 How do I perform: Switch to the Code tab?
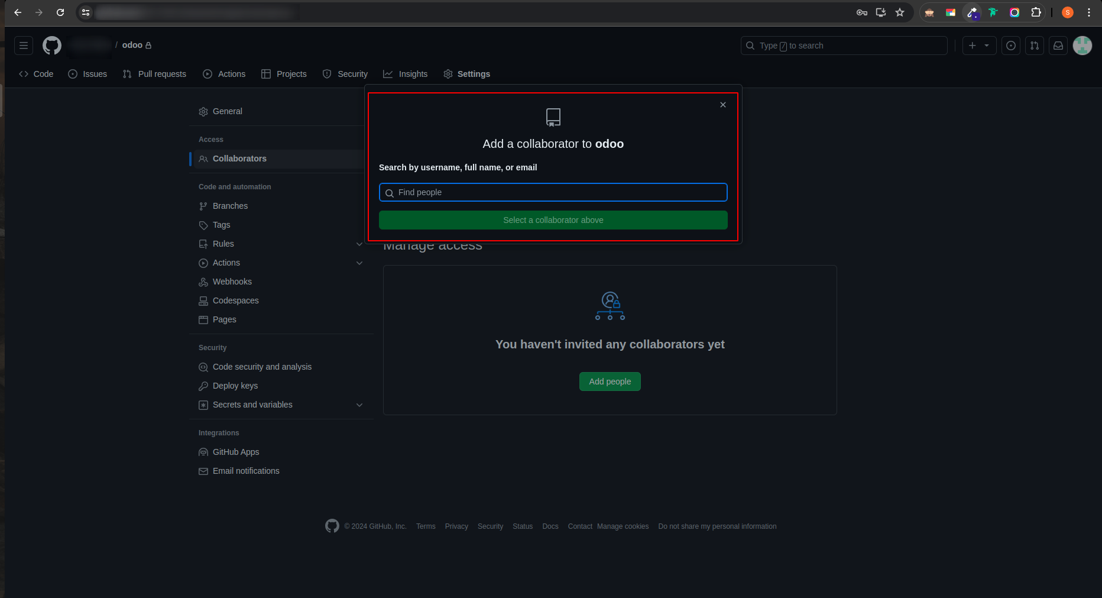[x=36, y=74]
